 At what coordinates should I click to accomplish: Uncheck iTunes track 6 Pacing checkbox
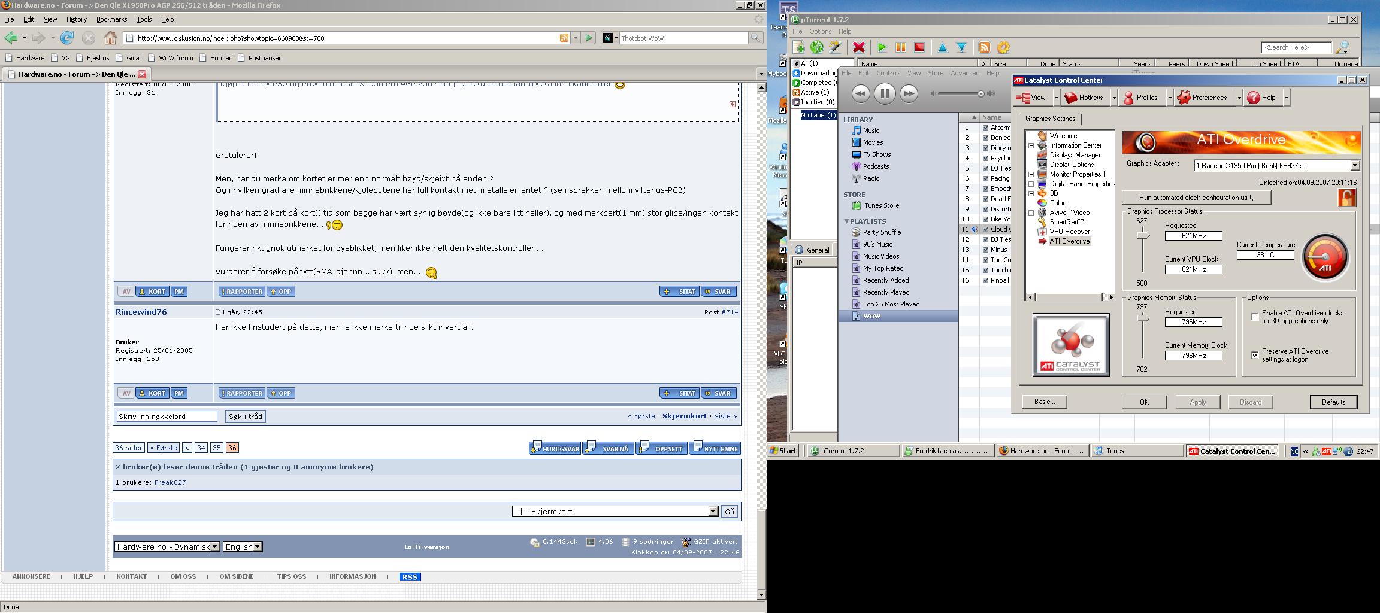[x=985, y=178]
